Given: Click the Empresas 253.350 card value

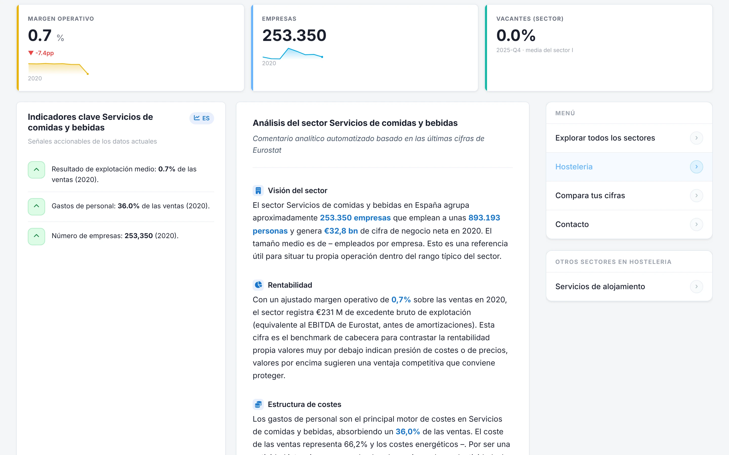Looking at the screenshot, I should coord(294,35).
